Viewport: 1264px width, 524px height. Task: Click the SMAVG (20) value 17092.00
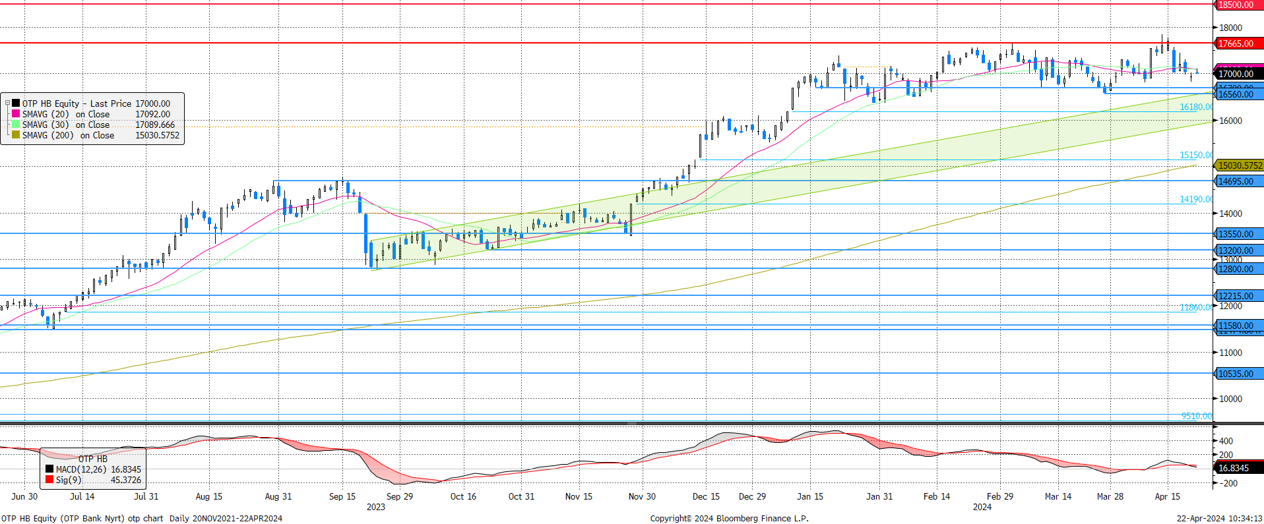click(152, 114)
